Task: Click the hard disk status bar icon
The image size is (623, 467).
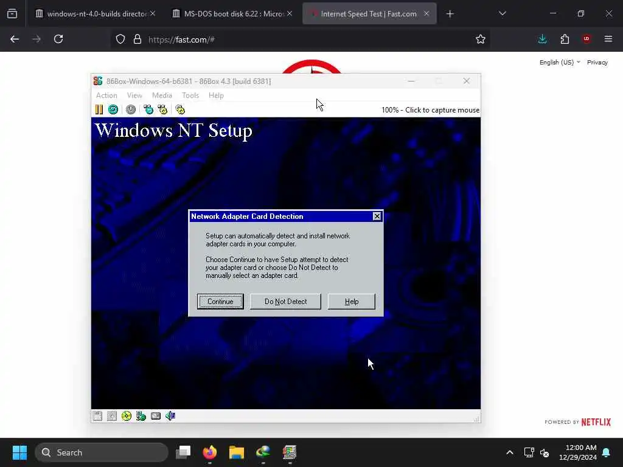Action: 156,416
